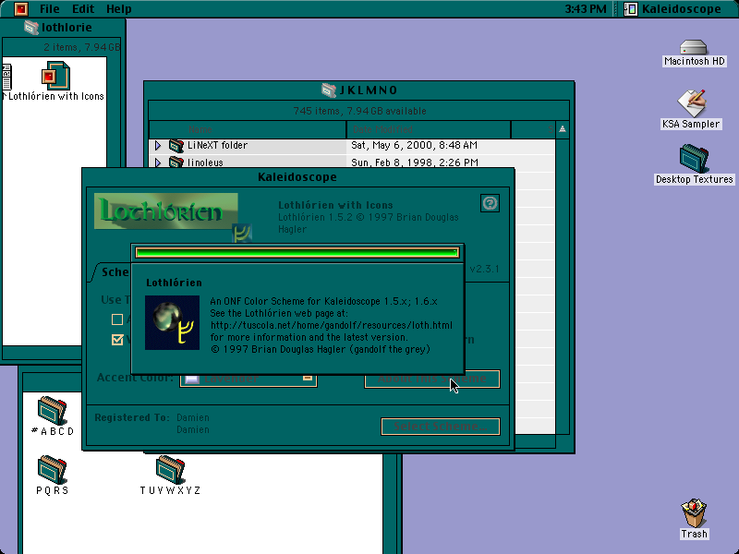
Task: Expand the linoleus disclosure triangle
Action: point(158,163)
